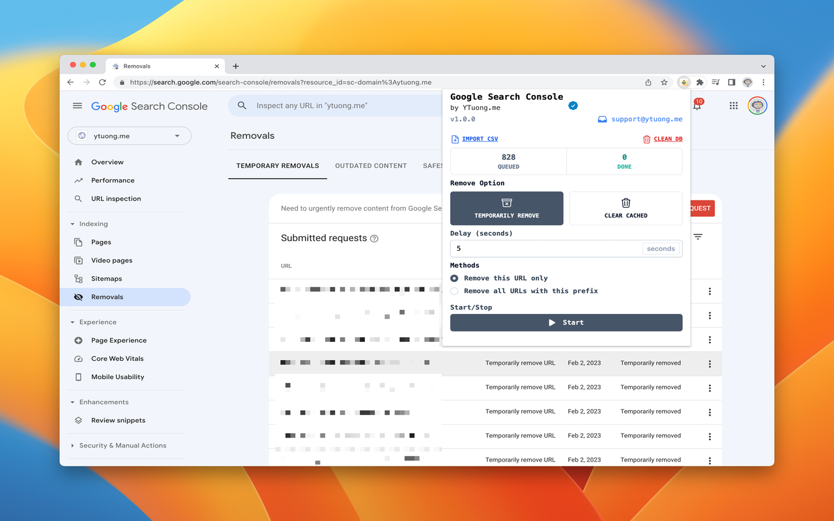Switch to Temporary Removals tab
The image size is (834, 521).
[x=278, y=166]
